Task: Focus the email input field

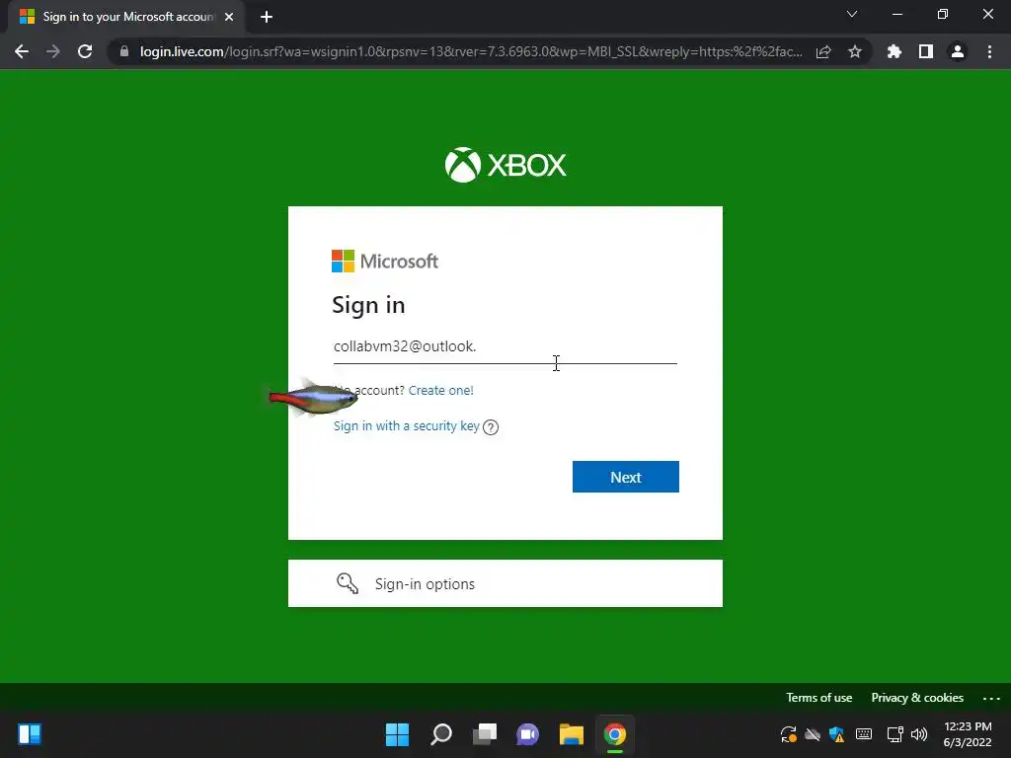Action: pos(505,346)
